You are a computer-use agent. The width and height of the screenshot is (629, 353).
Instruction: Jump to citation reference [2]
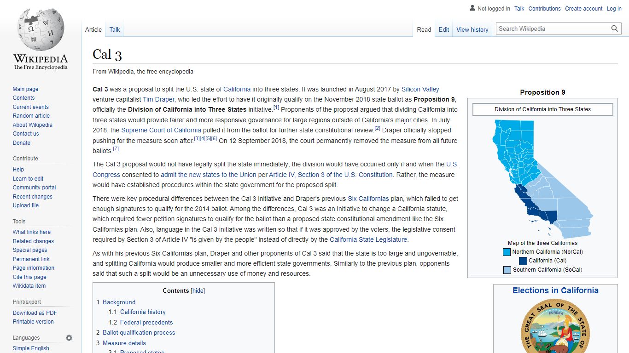click(378, 128)
